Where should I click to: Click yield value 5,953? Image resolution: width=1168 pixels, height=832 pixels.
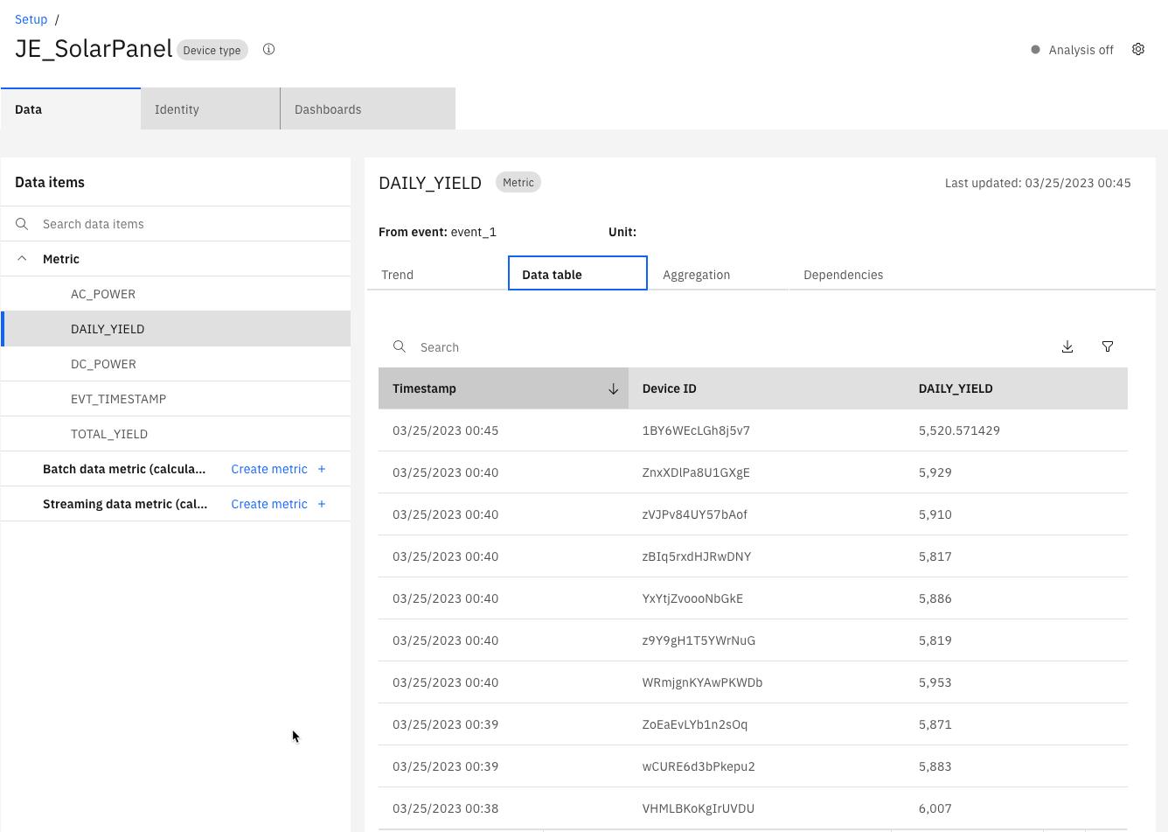click(935, 682)
